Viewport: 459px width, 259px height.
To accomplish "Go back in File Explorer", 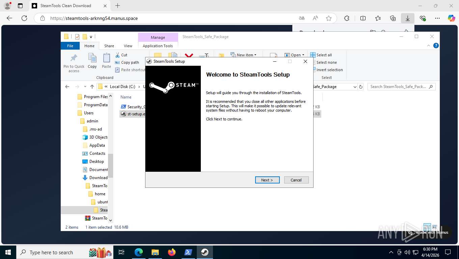I will [x=67, y=87].
